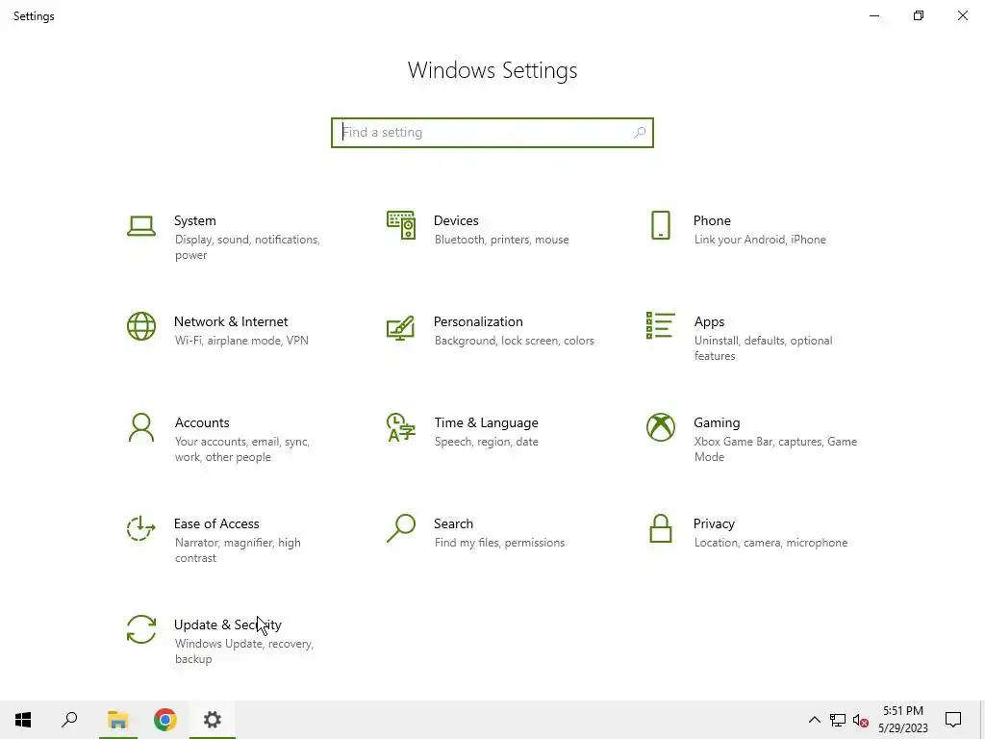Go to the Devices title link

[456, 220]
